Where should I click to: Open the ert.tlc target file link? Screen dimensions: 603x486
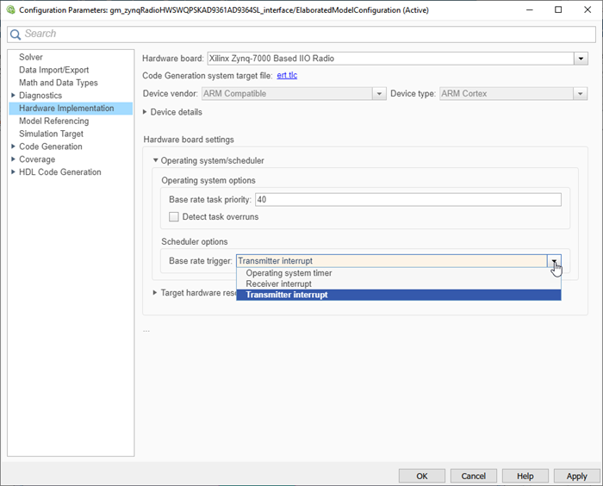coord(287,76)
